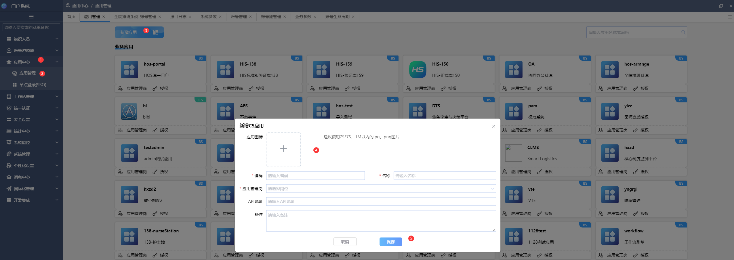
Task: Close the 应用管理 tab
Action: tap(104, 17)
